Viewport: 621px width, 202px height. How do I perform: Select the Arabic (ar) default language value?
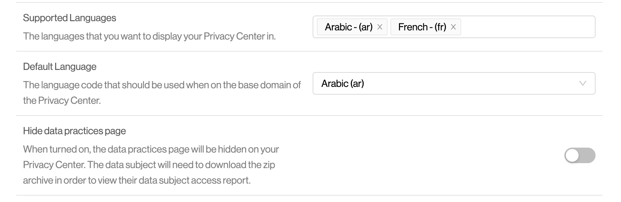pyautogui.click(x=343, y=83)
